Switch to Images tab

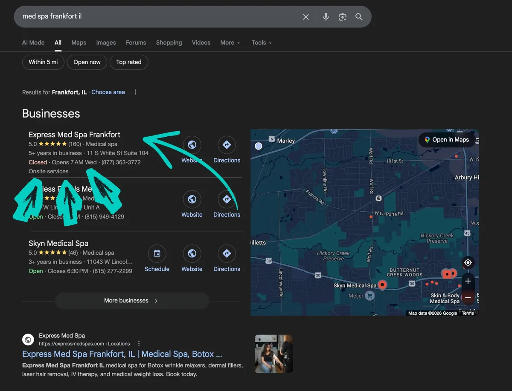coord(106,43)
